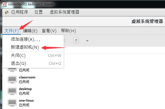The width and height of the screenshot is (165, 109).
Task: Click the applications menu colorful icon
Action: 7,12
